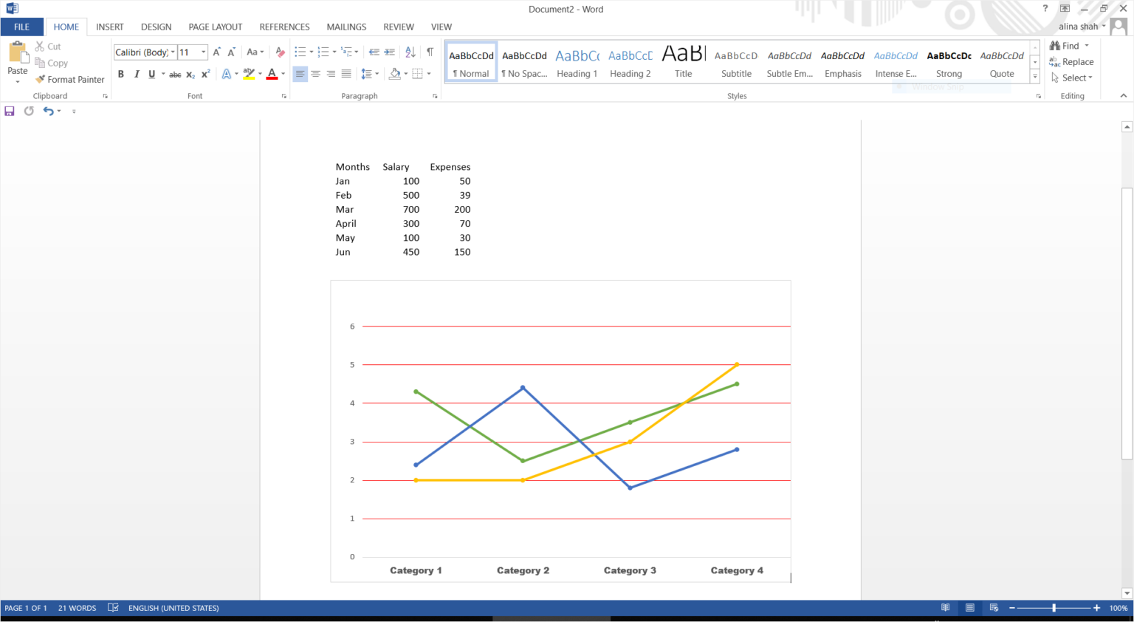Apply italic formatting

click(137, 74)
